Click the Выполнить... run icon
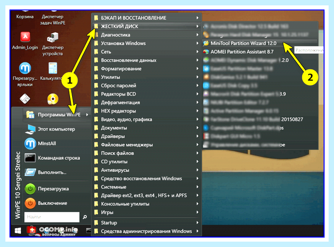The width and height of the screenshot is (334, 247). 30,172
